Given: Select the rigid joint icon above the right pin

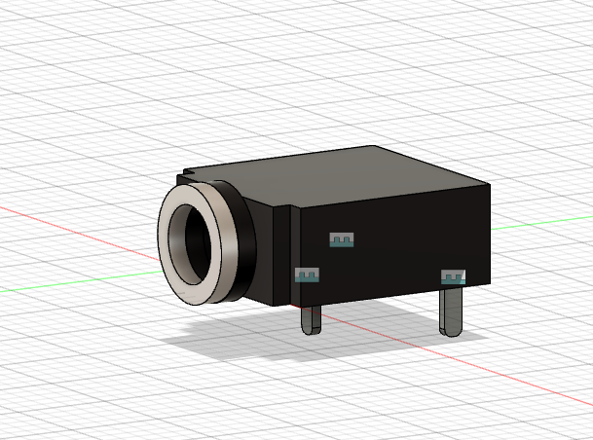Looking at the screenshot, I should 453,276.
